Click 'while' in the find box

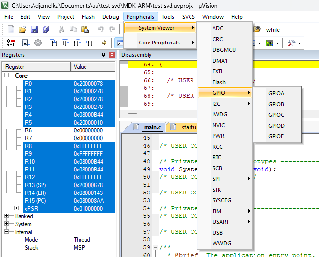tap(273, 30)
